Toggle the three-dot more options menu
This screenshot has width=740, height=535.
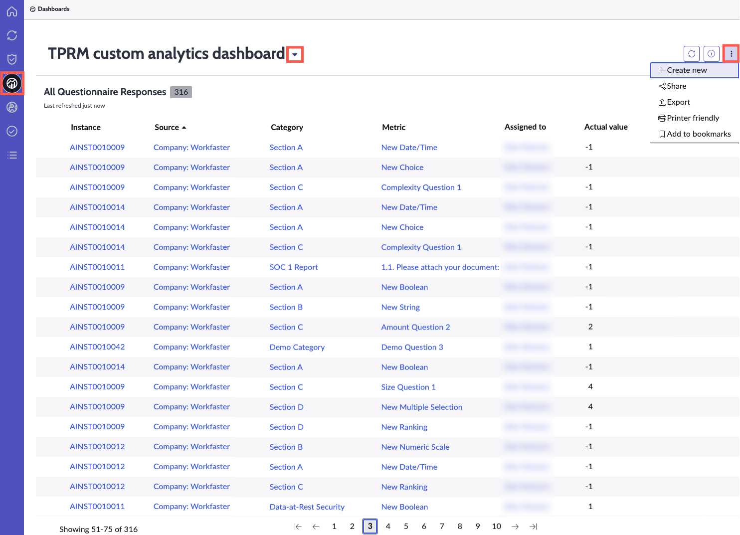point(731,54)
